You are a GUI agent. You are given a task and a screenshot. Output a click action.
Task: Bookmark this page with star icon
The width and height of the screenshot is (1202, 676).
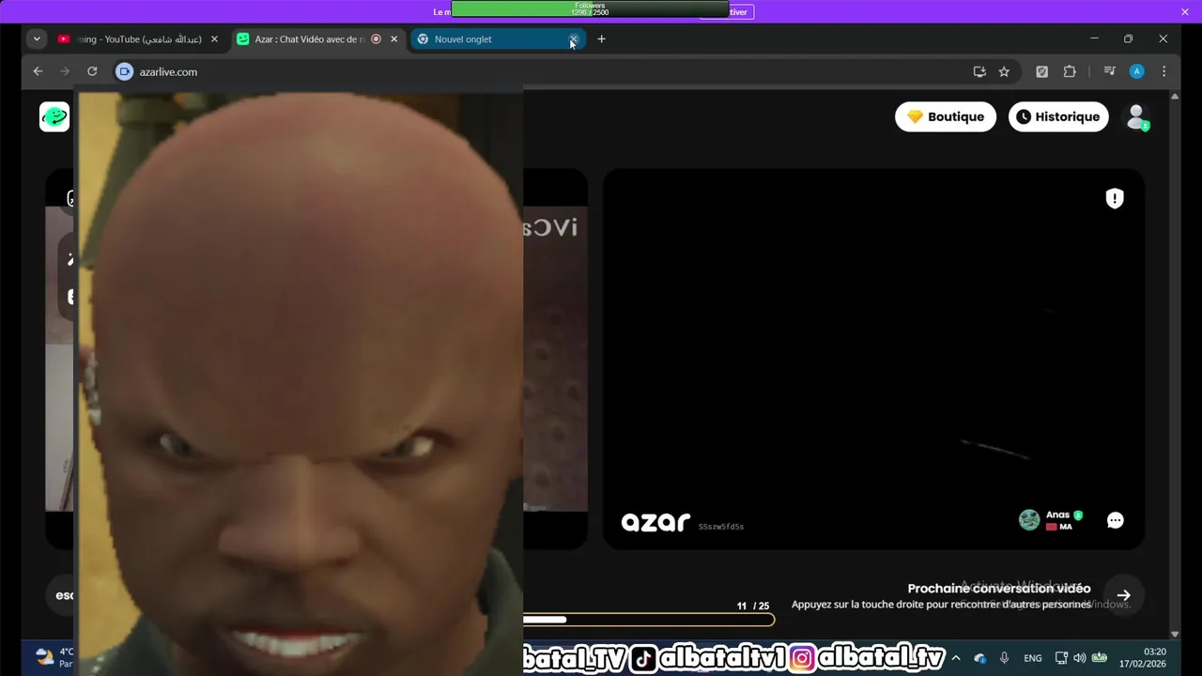(x=1004, y=71)
